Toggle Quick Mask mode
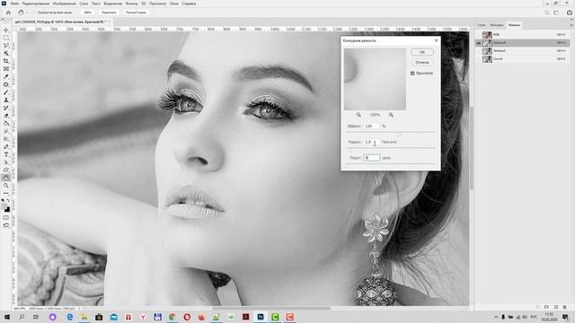The width and height of the screenshot is (575, 323). 6,217
